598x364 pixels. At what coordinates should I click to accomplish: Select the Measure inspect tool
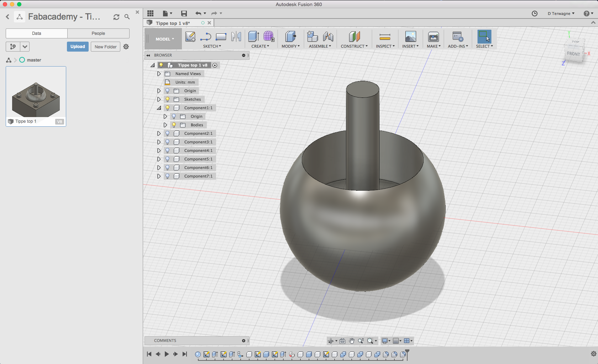tap(385, 37)
